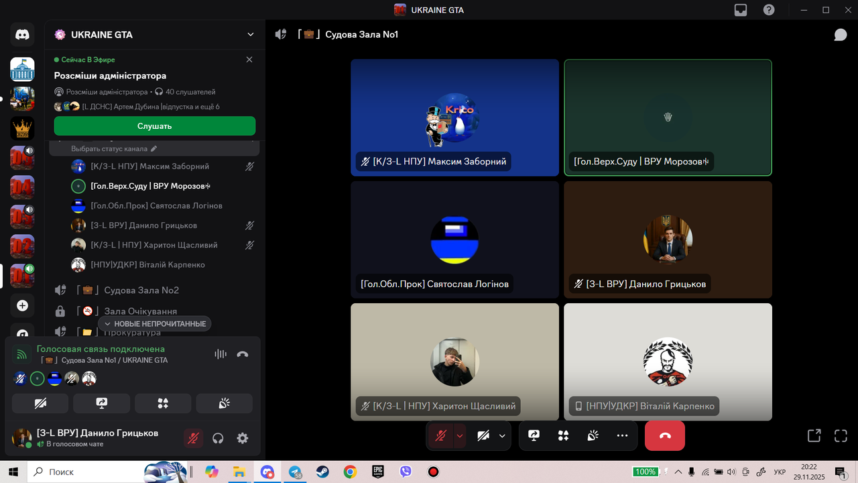Screen dimensions: 858x483
Task: Open User Settings gear icon
Action: 243,438
